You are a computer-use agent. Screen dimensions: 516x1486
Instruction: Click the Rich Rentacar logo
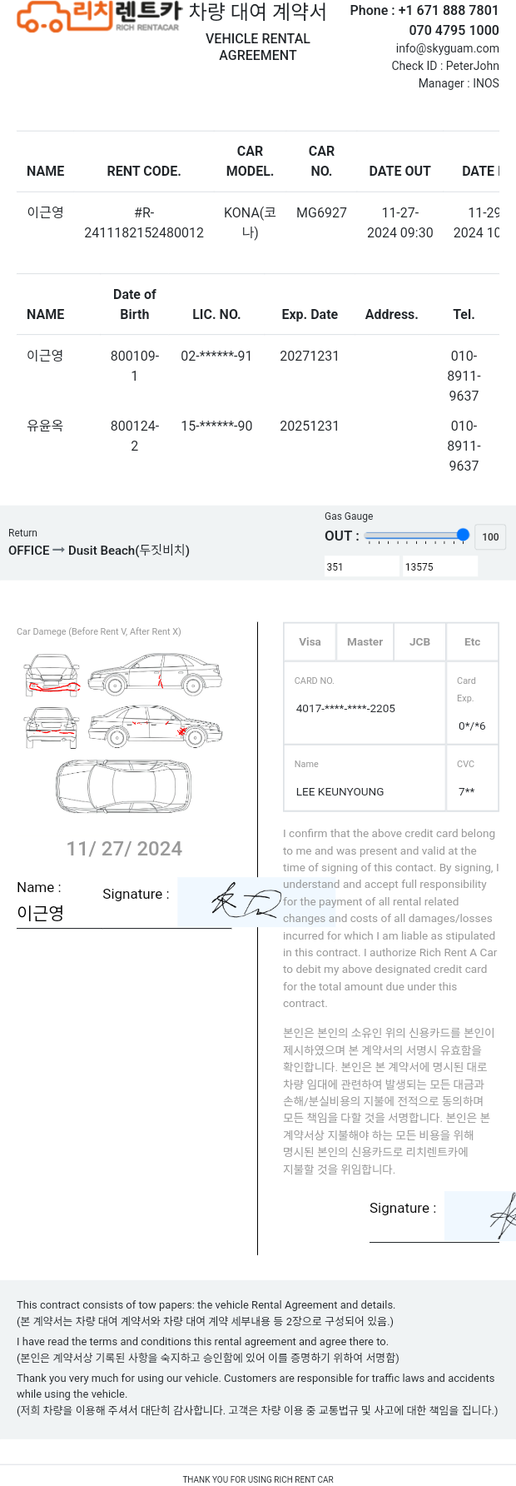point(99,16)
